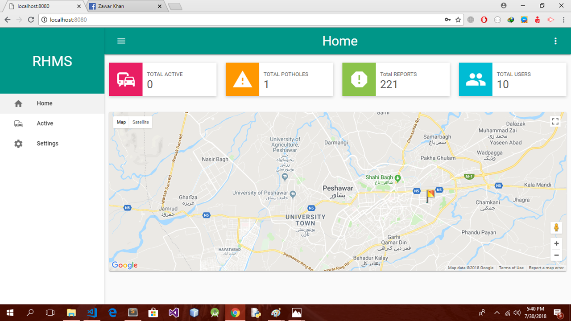Activate Pegman for Street View

(x=556, y=227)
